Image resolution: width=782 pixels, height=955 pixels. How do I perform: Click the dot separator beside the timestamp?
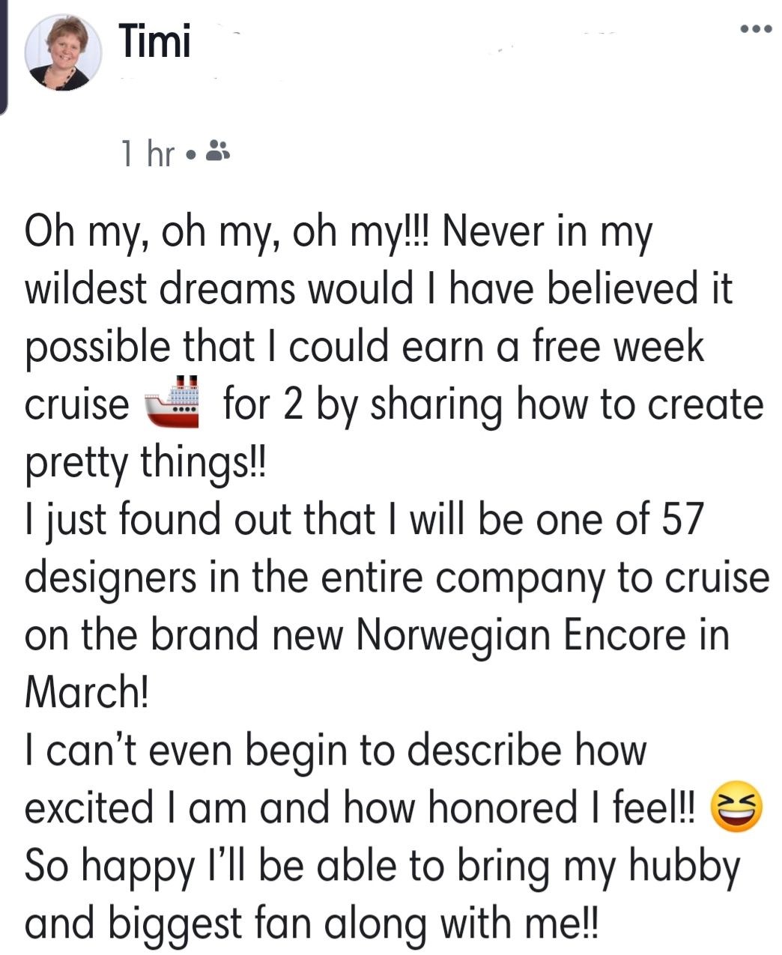(190, 156)
